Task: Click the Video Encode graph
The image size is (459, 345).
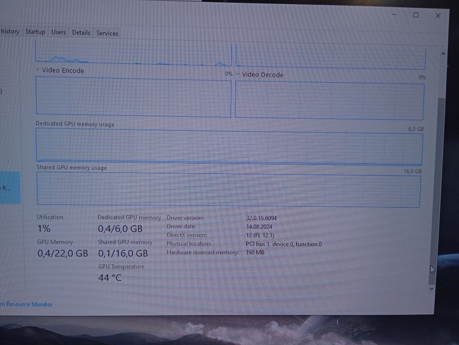Action: 134,97
